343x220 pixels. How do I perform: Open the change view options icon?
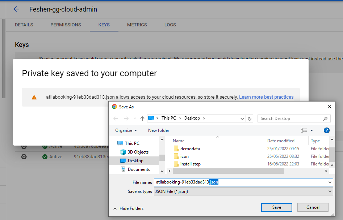(304, 130)
